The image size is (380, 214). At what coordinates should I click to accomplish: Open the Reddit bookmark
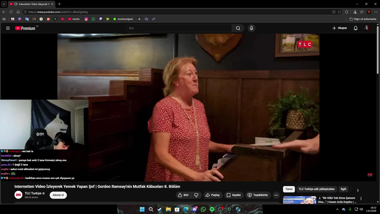(48, 19)
